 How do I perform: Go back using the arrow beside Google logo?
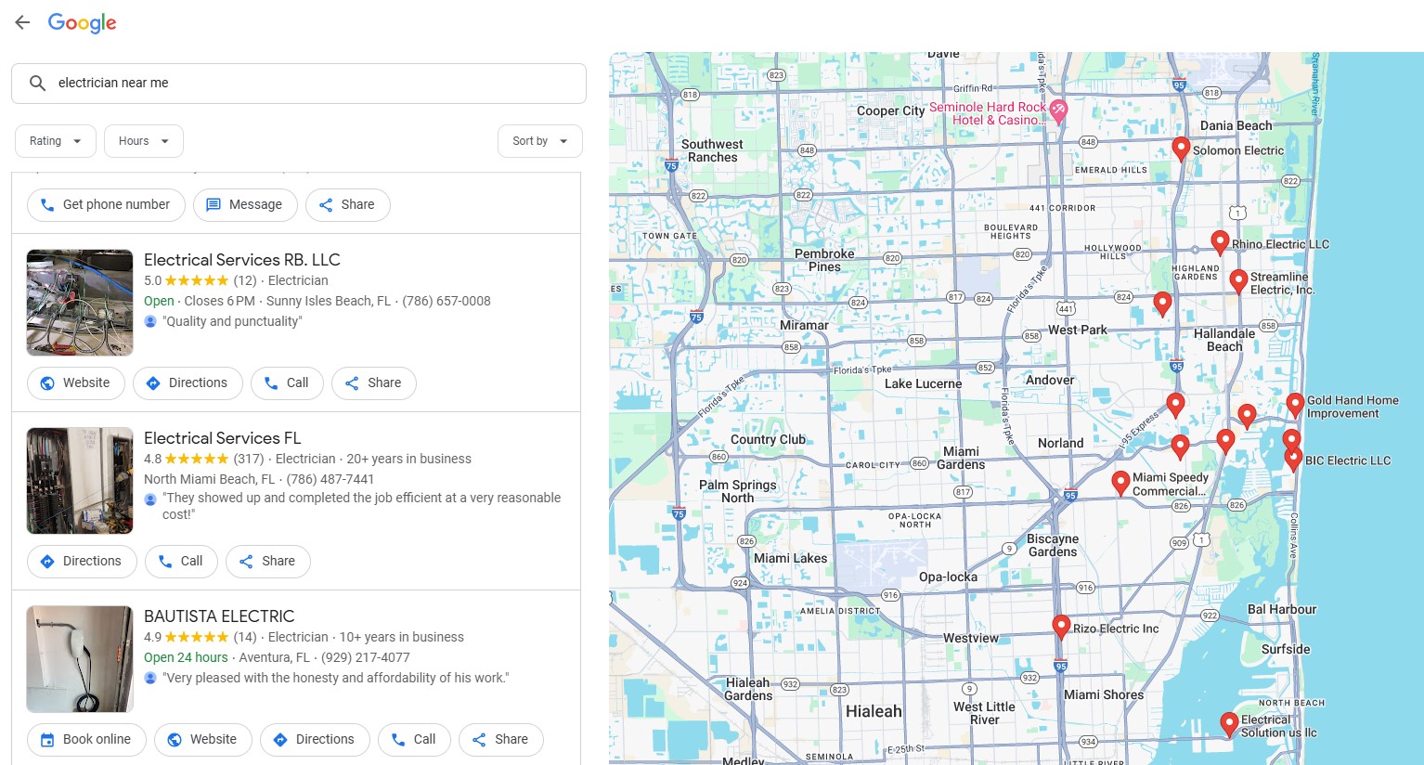click(22, 23)
